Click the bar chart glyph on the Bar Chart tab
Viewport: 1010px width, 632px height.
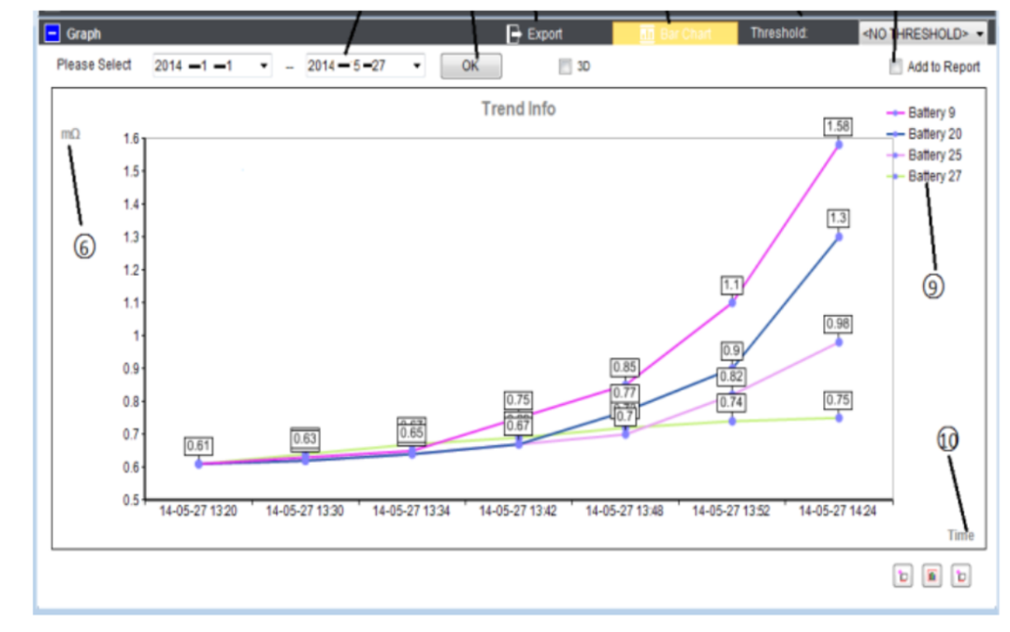[647, 34]
